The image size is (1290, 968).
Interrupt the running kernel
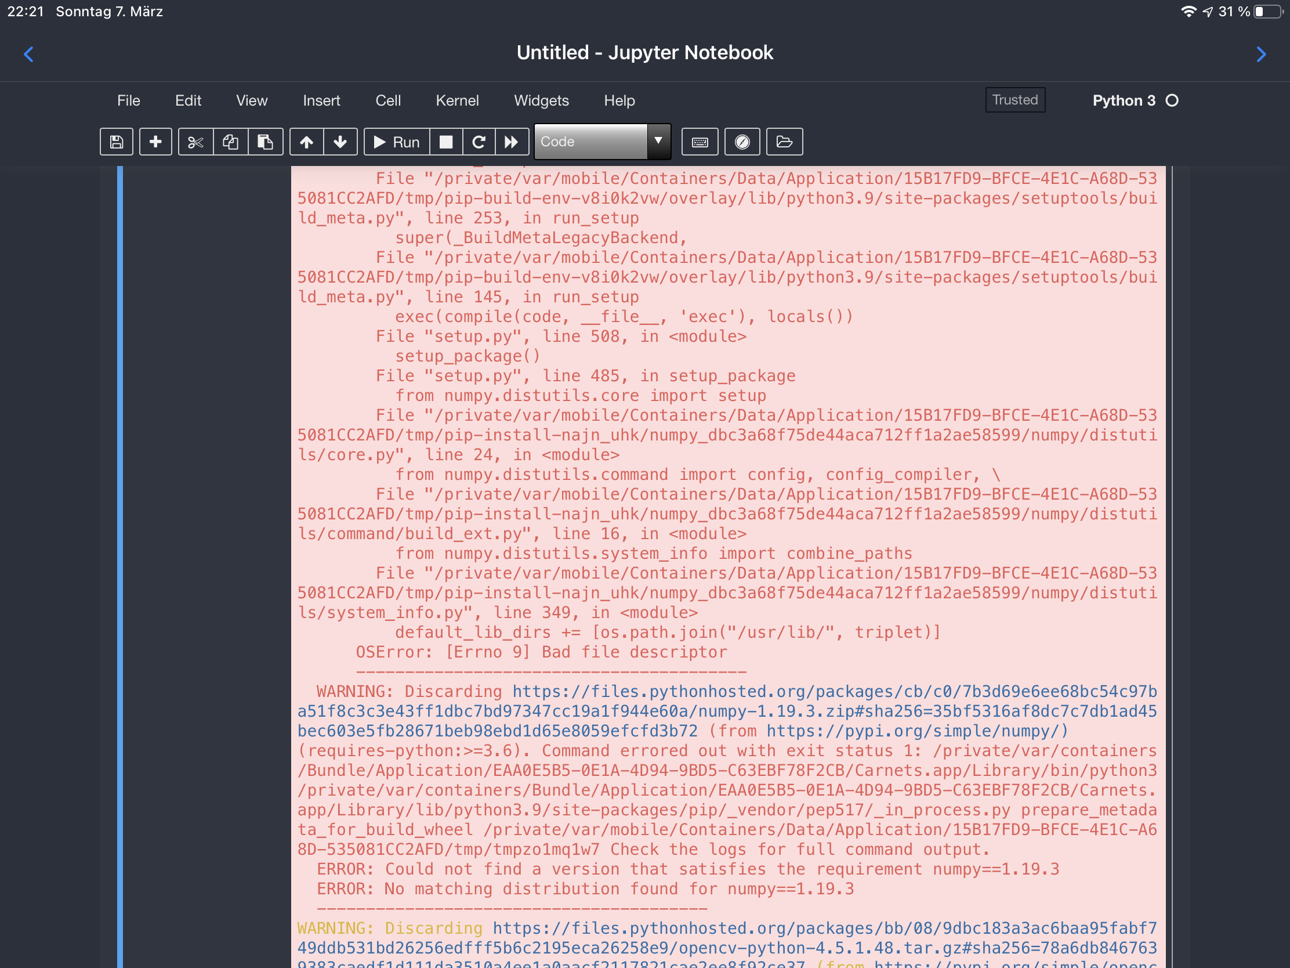[445, 141]
